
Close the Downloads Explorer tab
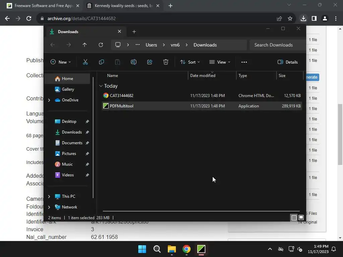click(120, 31)
